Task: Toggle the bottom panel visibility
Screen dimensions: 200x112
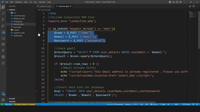Action: point(174,2)
